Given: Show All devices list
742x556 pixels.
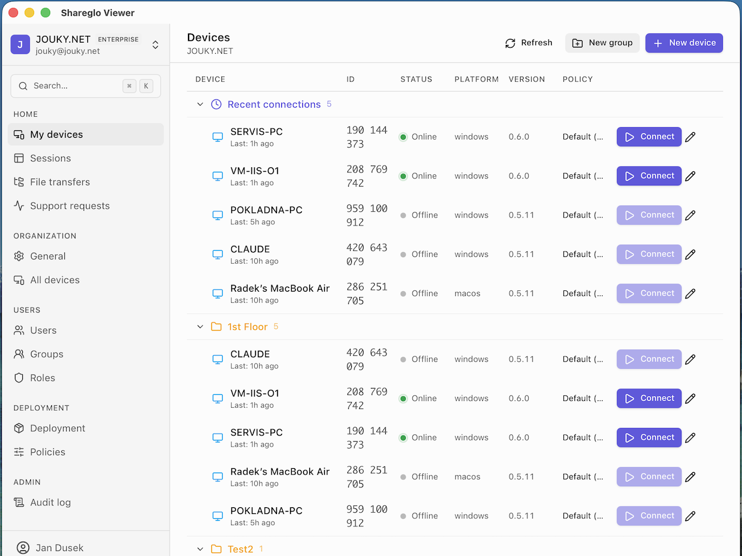Looking at the screenshot, I should (x=85, y=280).
